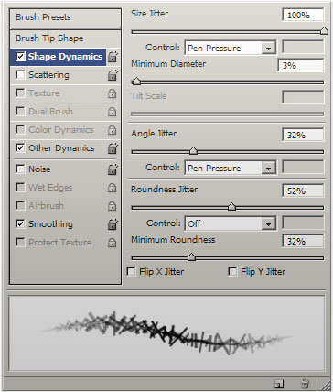Click the lock icon beside Dual Brush

[x=113, y=112]
